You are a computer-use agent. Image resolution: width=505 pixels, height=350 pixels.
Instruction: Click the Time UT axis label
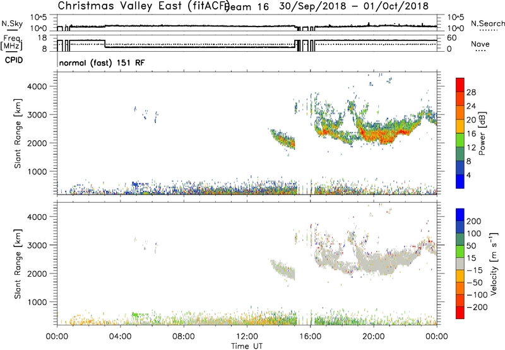[x=247, y=346]
